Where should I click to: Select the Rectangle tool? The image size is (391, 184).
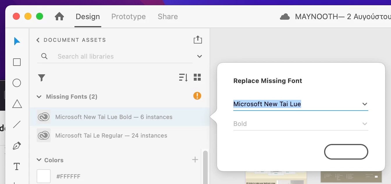click(17, 62)
